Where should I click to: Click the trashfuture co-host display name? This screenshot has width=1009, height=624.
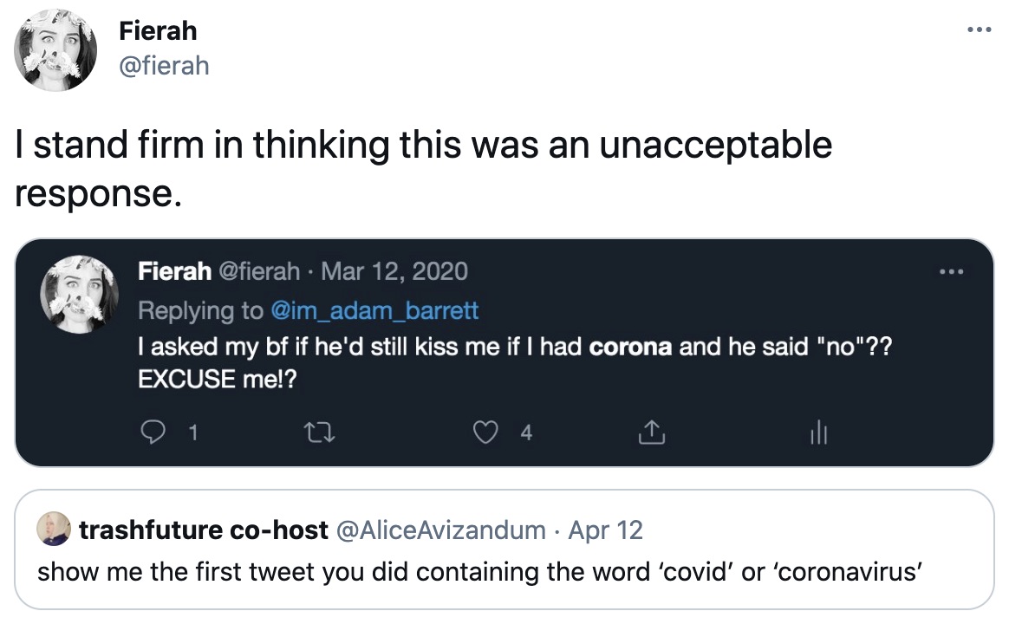click(x=204, y=530)
